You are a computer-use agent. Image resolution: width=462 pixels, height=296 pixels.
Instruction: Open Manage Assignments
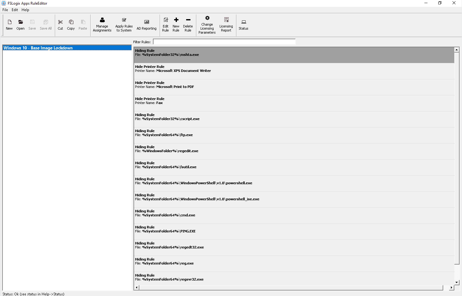tap(102, 25)
